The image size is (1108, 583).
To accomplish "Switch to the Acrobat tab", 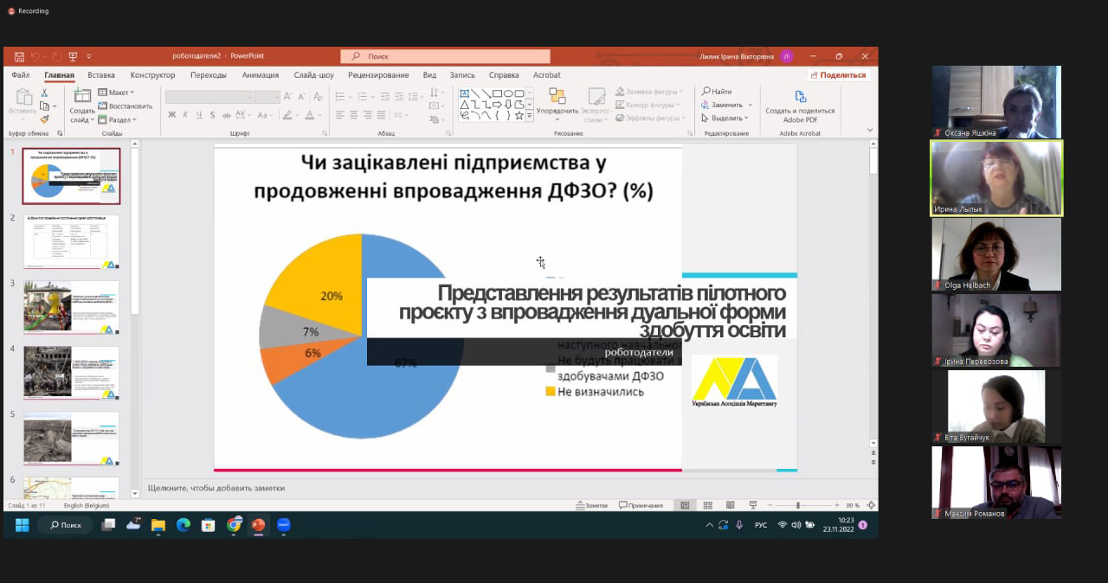I will coord(547,75).
